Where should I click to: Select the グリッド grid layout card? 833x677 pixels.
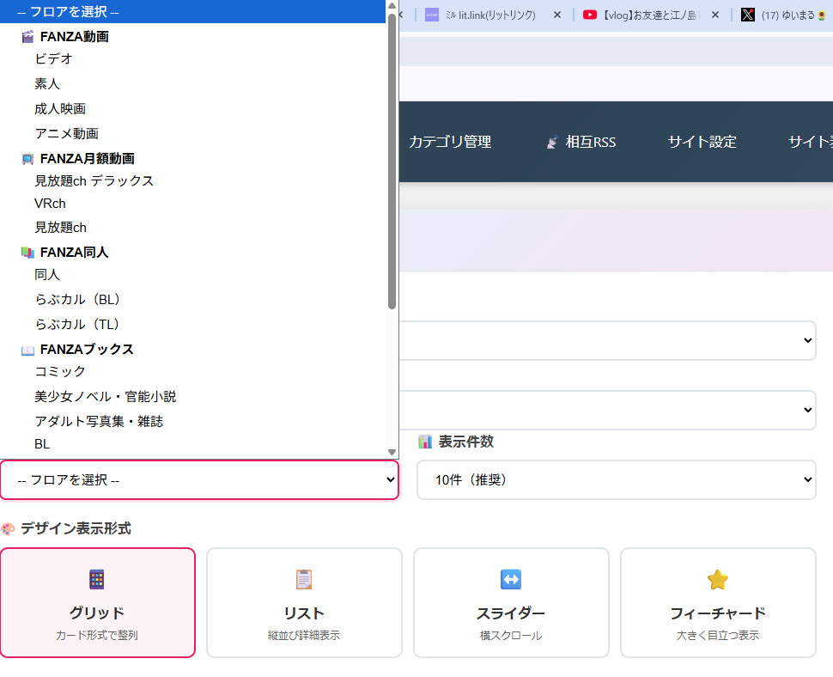(97, 603)
